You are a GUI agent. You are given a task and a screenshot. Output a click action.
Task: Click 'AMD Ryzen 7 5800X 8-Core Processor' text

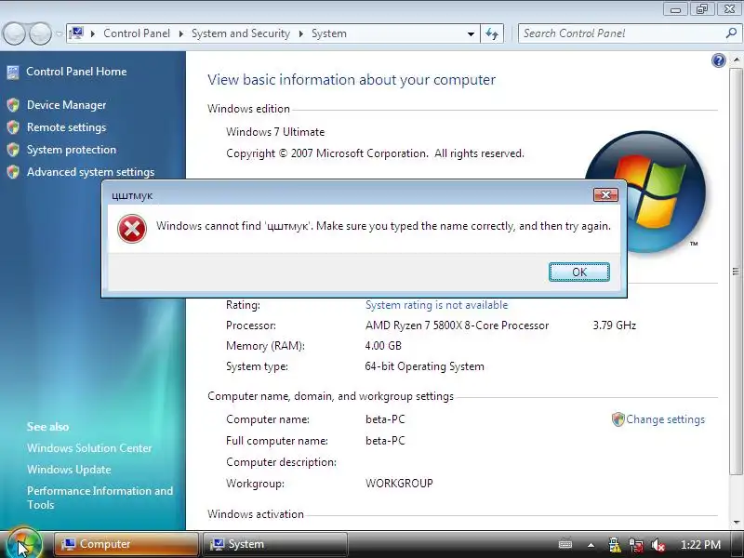point(457,325)
